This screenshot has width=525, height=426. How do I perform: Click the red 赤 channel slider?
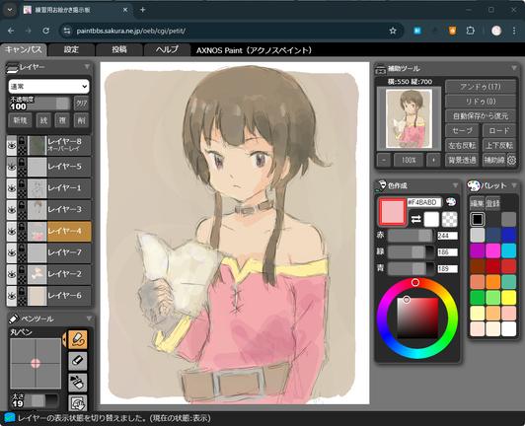(411, 236)
